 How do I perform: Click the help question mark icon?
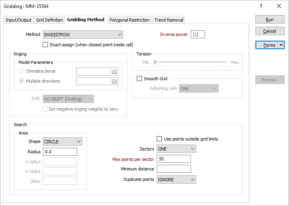(x=261, y=6)
